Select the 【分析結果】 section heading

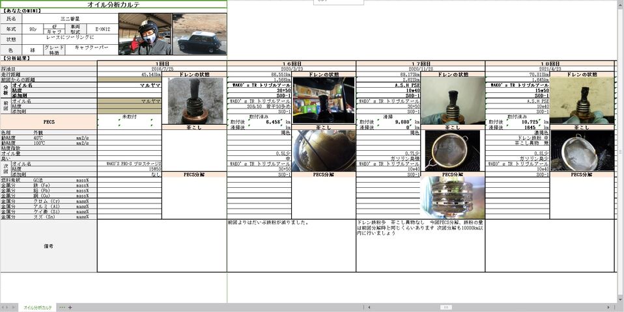click(15, 58)
